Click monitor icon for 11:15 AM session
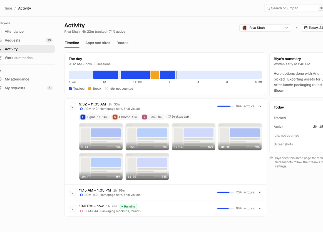The height and width of the screenshot is (232, 323). 72,192
